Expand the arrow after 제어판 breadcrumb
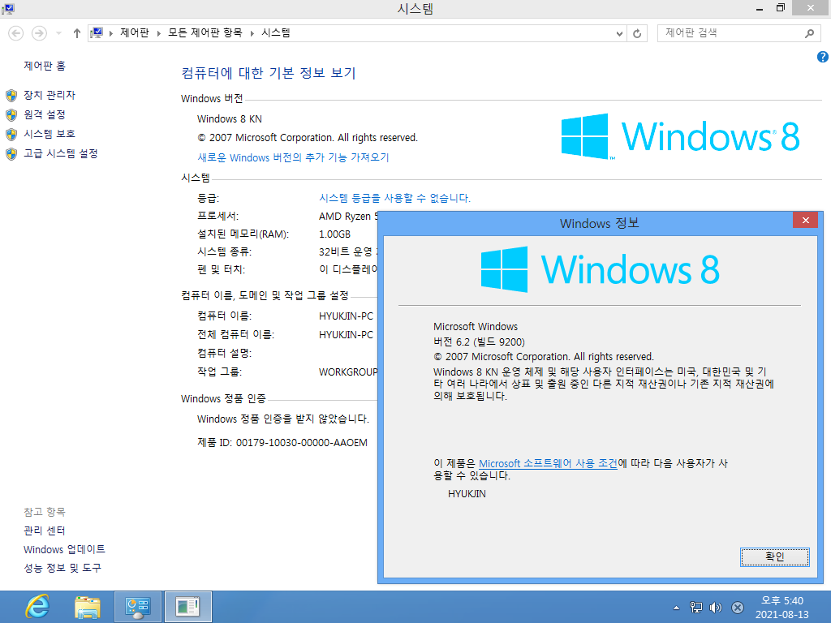Viewport: 831px width, 623px height. pyautogui.click(x=158, y=33)
